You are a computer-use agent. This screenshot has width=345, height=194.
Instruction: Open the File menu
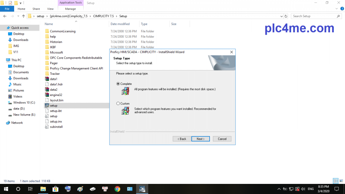point(7,9)
